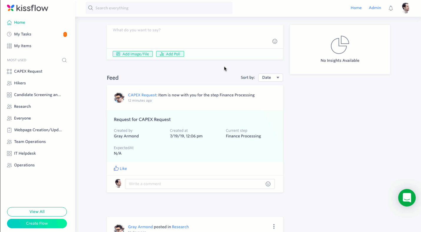421x232 pixels.
Task: Click the Team Operations people icon
Action: click(x=9, y=142)
